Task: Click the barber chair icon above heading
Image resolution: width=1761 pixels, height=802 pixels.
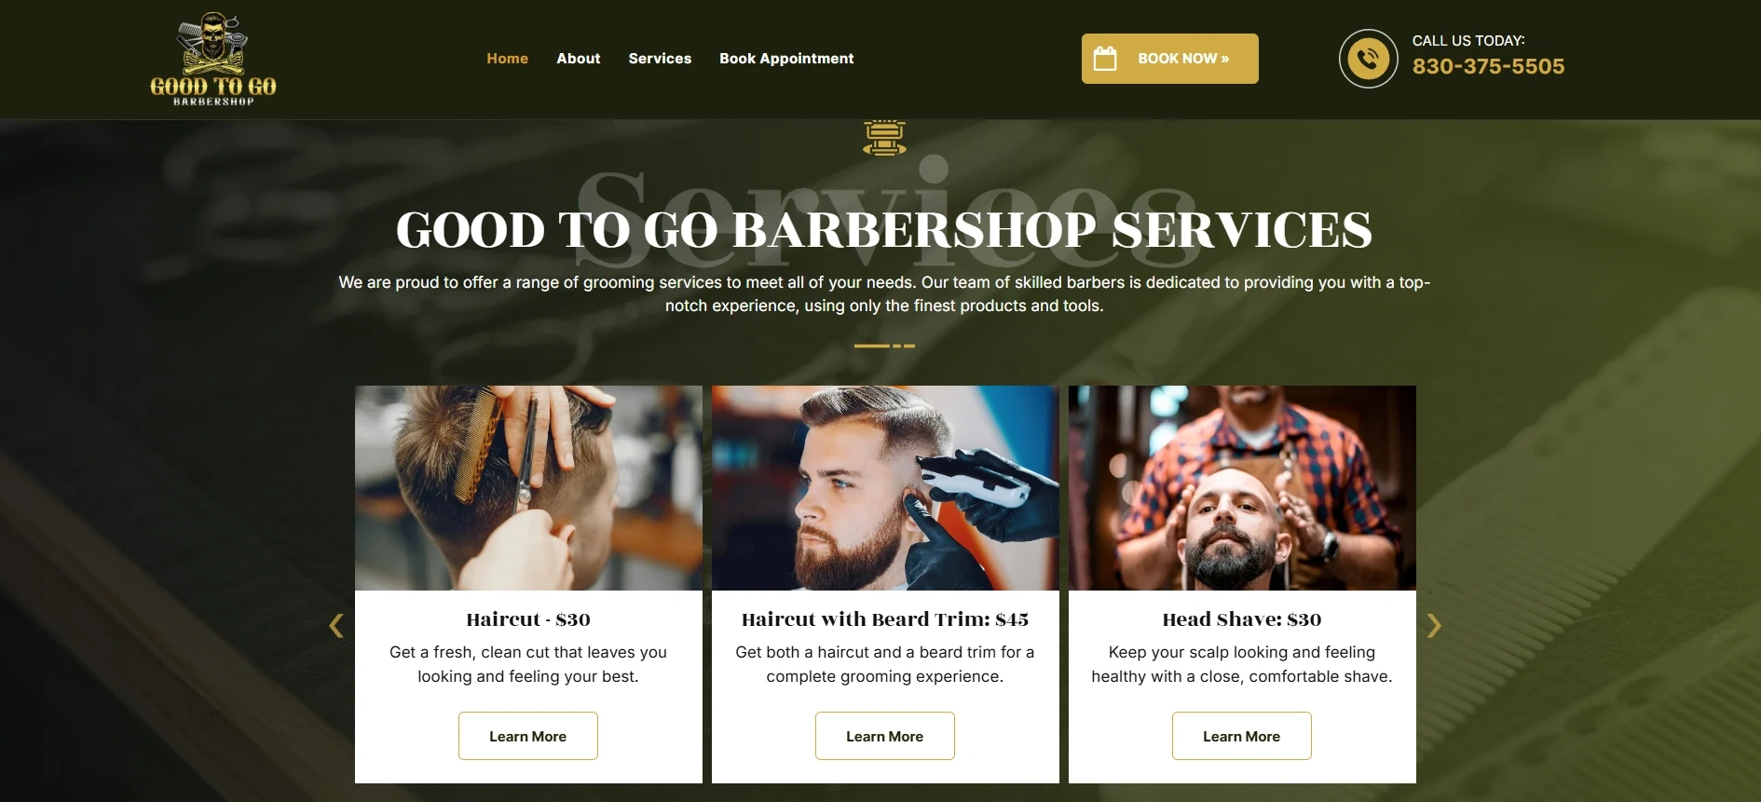Action: point(884,138)
